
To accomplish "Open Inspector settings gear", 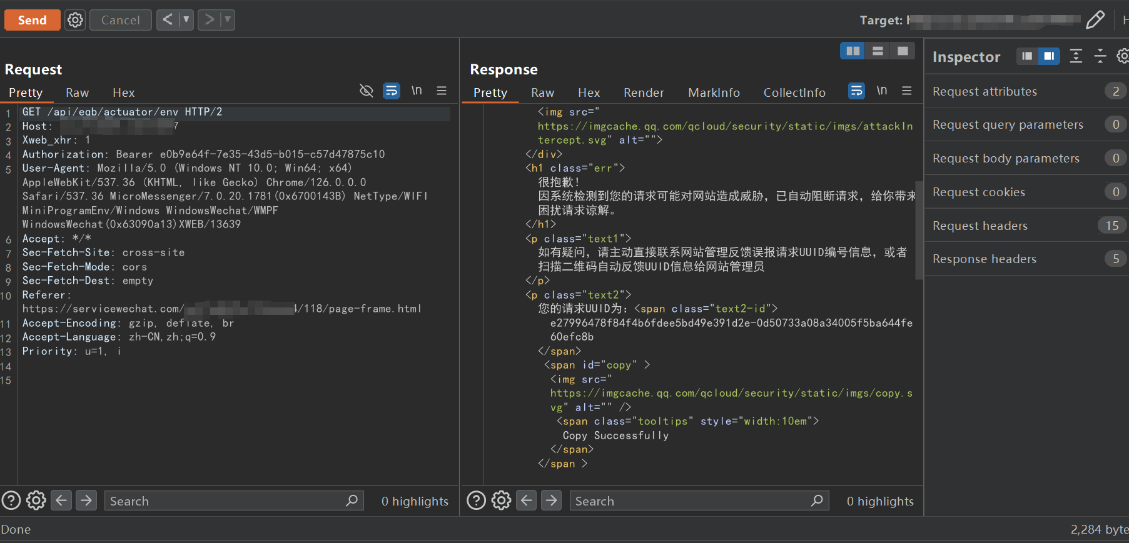I will pyautogui.click(x=1123, y=56).
